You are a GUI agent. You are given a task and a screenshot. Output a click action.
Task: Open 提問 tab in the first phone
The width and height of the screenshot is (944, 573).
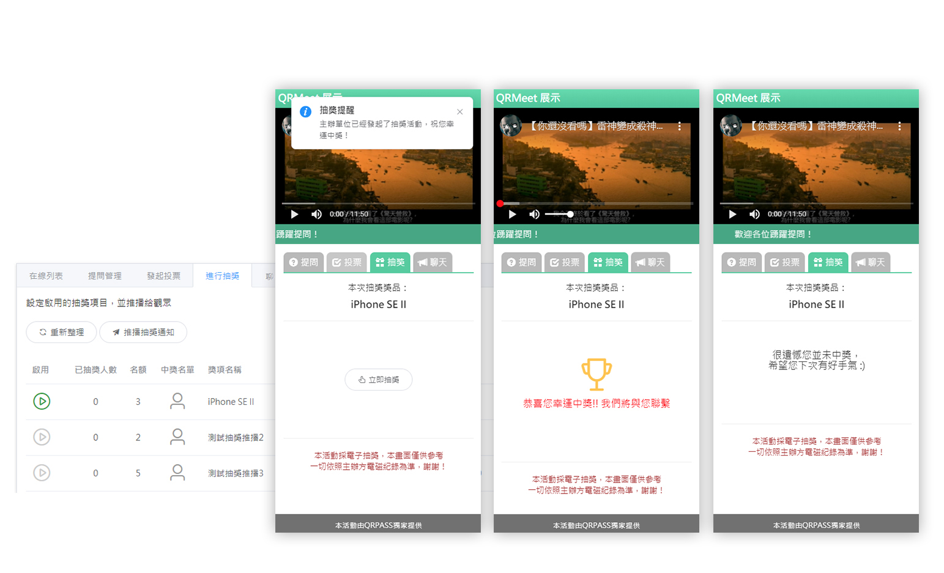(303, 262)
